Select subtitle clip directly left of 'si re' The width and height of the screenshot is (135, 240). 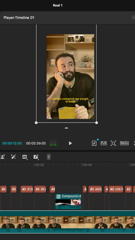pyautogui.click(x=13, y=189)
